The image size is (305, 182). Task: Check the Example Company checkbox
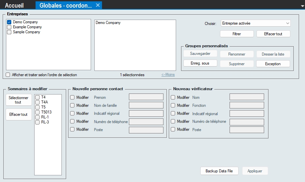click(9, 27)
